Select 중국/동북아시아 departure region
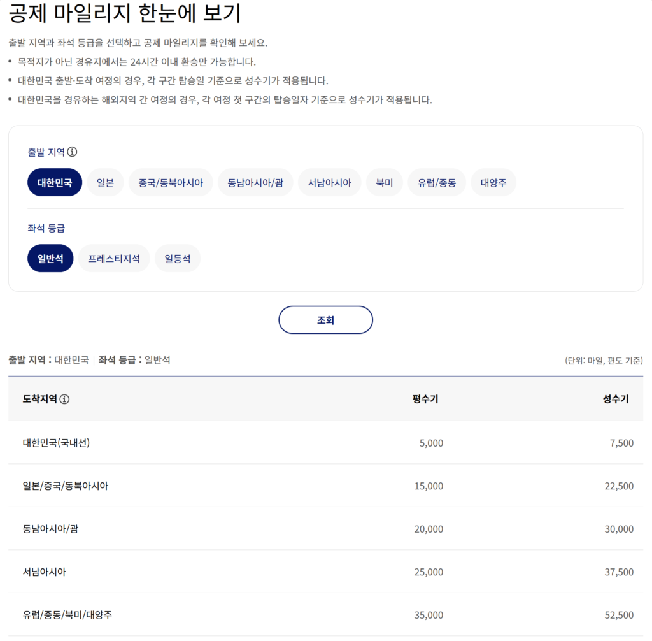Image resolution: width=652 pixels, height=641 pixels. click(x=171, y=182)
